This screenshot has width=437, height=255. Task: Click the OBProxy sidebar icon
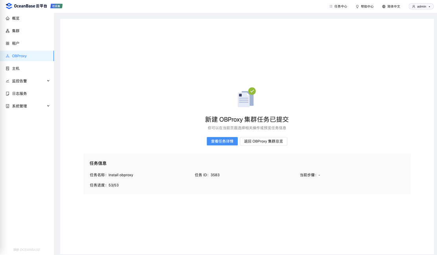pyautogui.click(x=7, y=56)
